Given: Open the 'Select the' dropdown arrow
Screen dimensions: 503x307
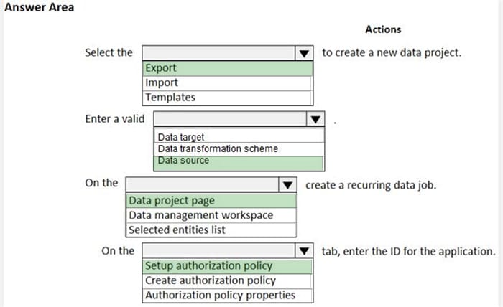Looking at the screenshot, I should pos(305,53).
